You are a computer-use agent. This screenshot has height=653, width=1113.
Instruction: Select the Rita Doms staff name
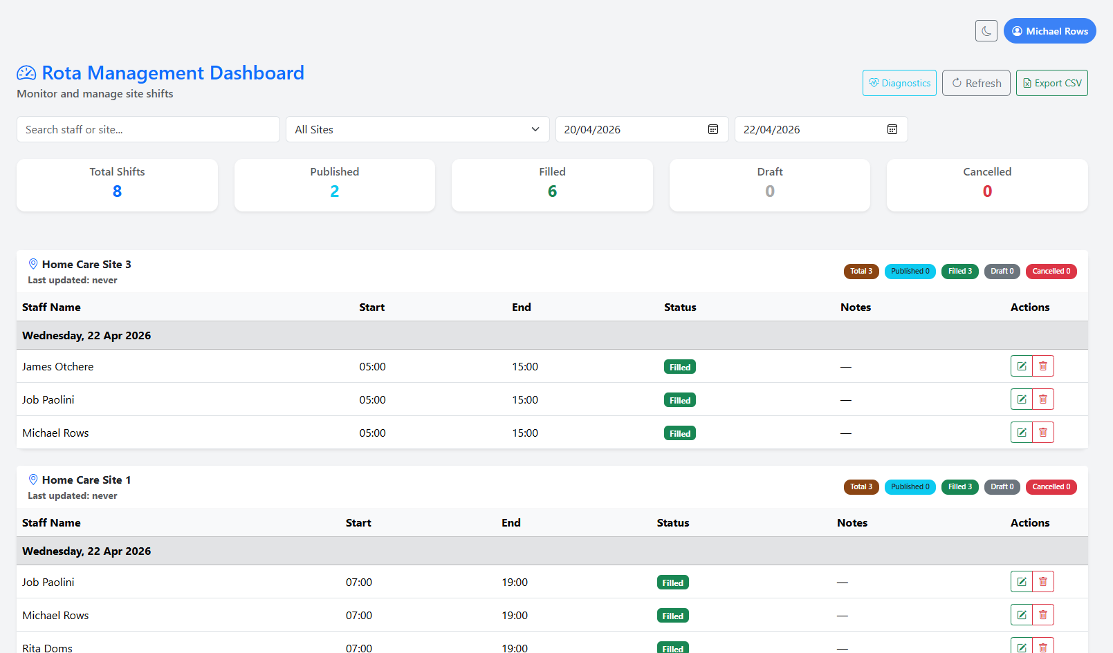click(47, 648)
